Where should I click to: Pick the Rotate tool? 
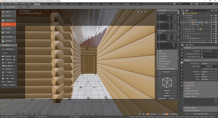click(x=9, y=28)
